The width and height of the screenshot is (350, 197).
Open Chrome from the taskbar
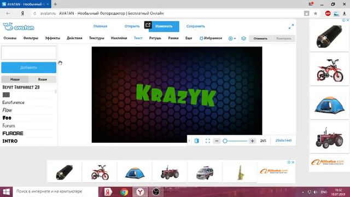[124, 192]
